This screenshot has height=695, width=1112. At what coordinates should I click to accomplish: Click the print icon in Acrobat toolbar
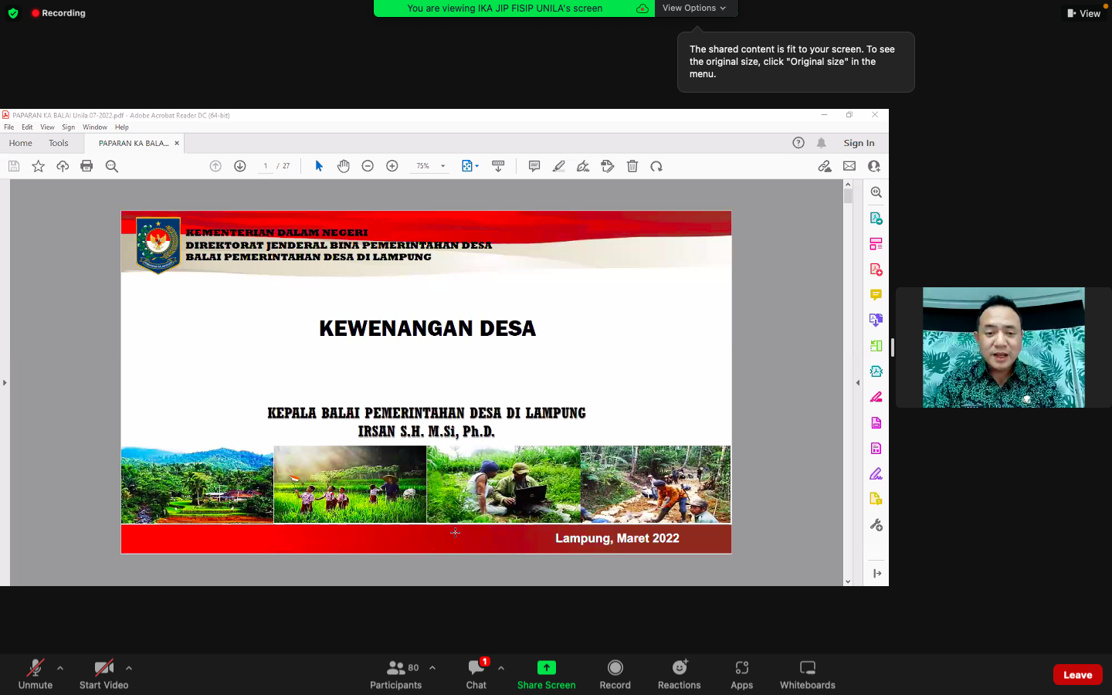click(x=86, y=166)
